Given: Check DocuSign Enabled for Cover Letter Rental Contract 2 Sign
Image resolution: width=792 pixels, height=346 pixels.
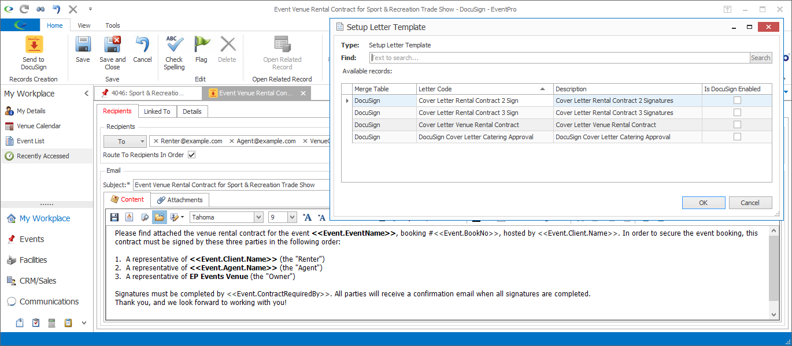Looking at the screenshot, I should [x=737, y=101].
